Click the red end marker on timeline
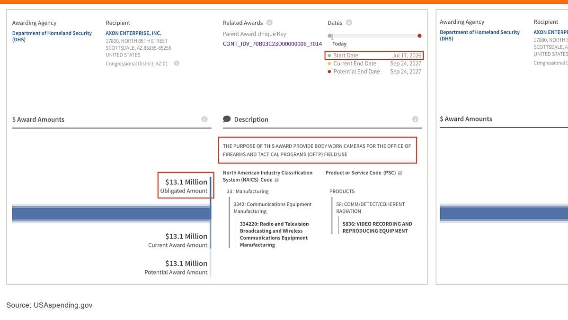The image size is (568, 320). click(x=419, y=36)
